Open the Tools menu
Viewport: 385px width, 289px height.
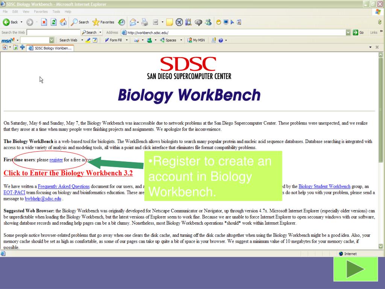click(x=56, y=12)
